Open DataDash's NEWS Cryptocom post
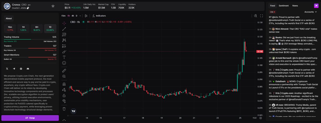Viewport: 321px width, 123px height. point(293,85)
